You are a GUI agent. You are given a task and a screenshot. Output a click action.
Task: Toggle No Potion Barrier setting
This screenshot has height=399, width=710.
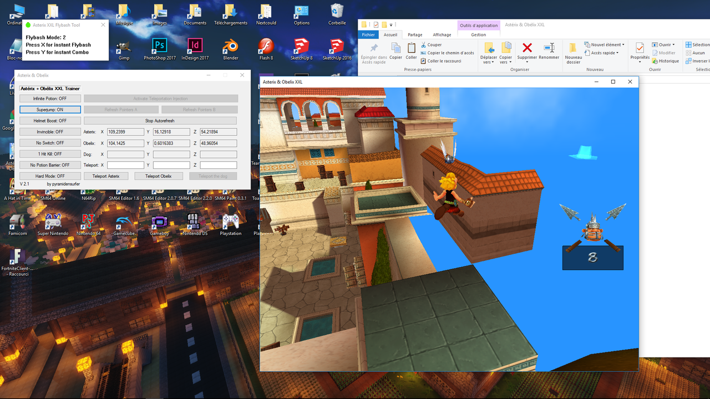click(50, 165)
